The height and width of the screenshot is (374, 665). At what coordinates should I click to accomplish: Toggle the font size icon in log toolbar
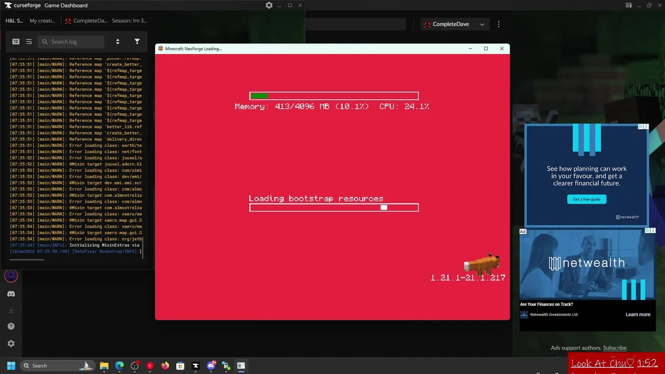pyautogui.click(x=16, y=42)
